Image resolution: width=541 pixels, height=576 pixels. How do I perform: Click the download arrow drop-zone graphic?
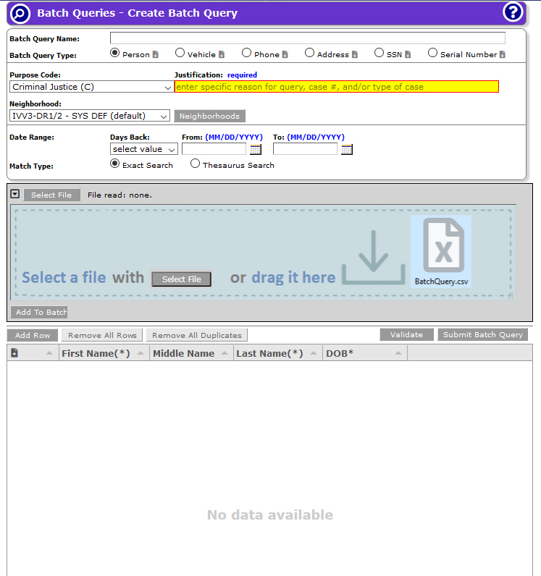pyautogui.click(x=373, y=257)
